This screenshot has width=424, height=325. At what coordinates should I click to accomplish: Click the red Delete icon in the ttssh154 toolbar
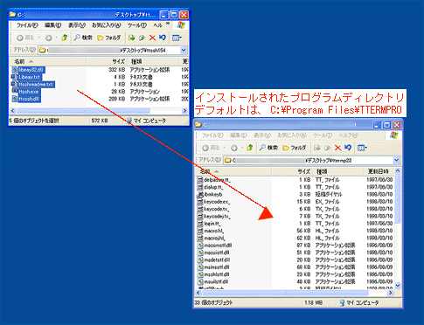coord(152,38)
